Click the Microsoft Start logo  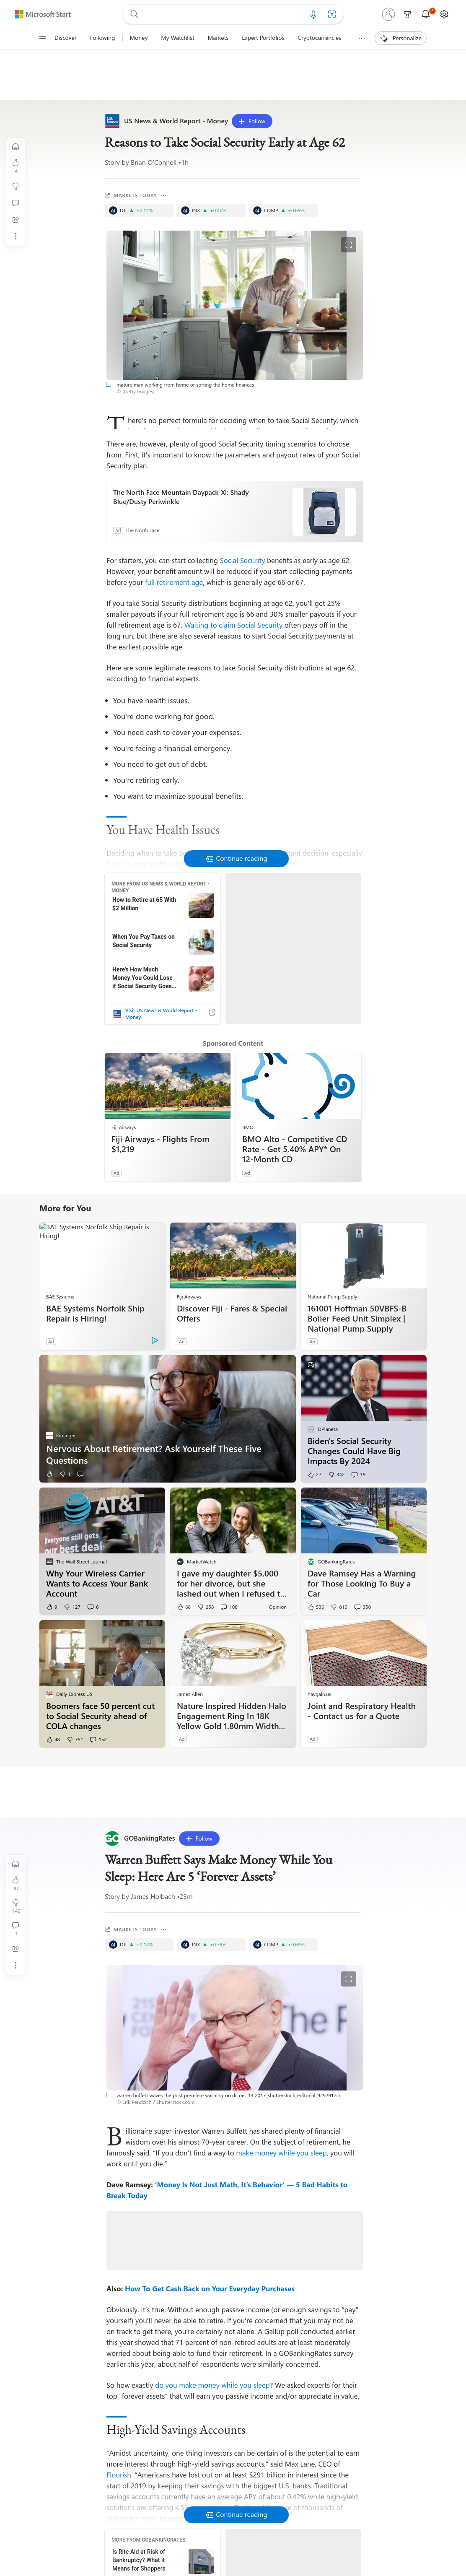43,14
